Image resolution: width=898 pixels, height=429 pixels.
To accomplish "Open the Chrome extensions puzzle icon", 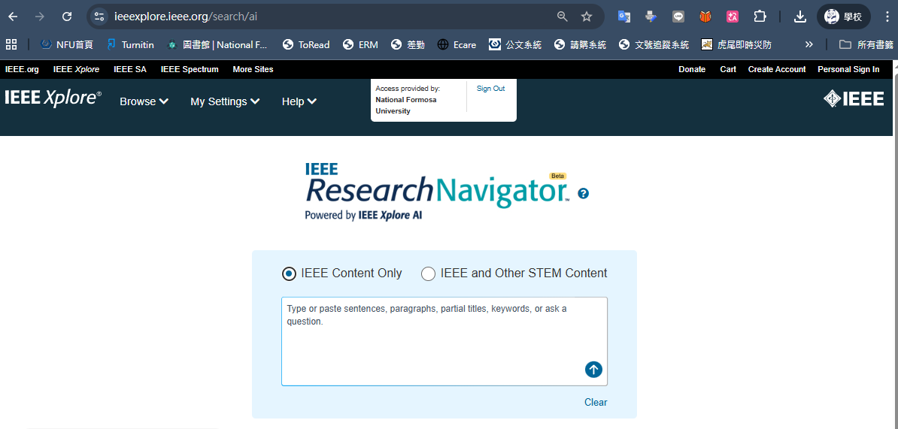I will [x=760, y=17].
